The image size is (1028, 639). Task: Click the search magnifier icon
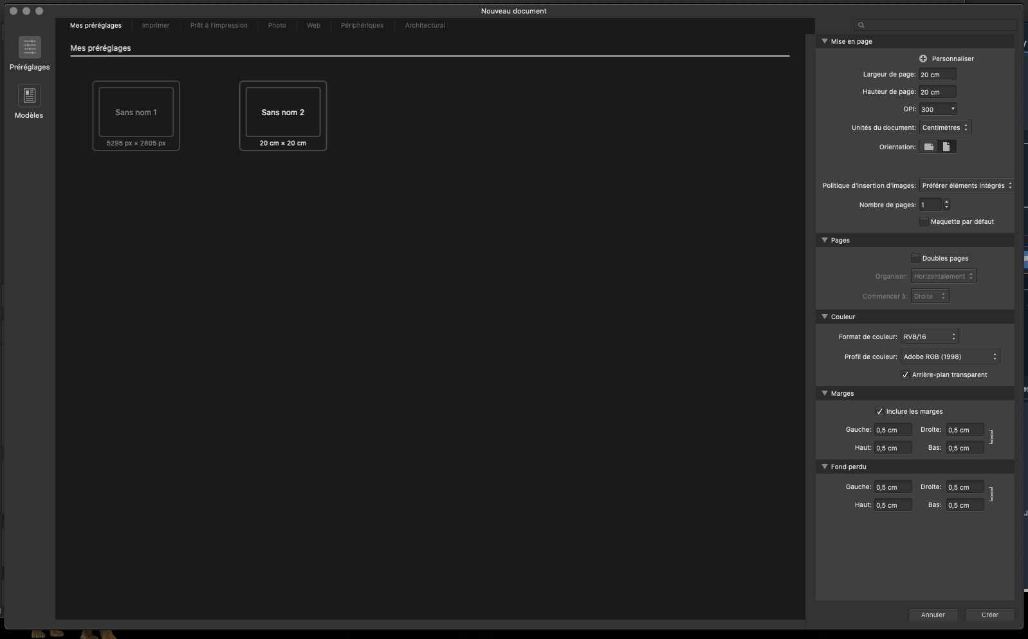point(861,25)
